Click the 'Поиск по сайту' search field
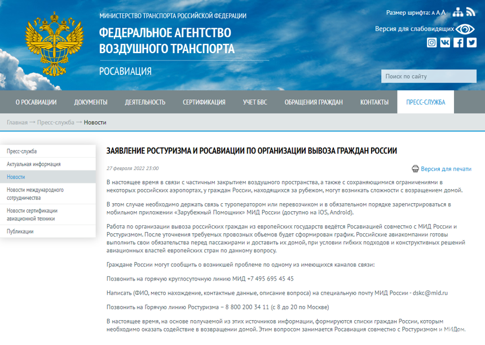485x345 pixels. [429, 76]
